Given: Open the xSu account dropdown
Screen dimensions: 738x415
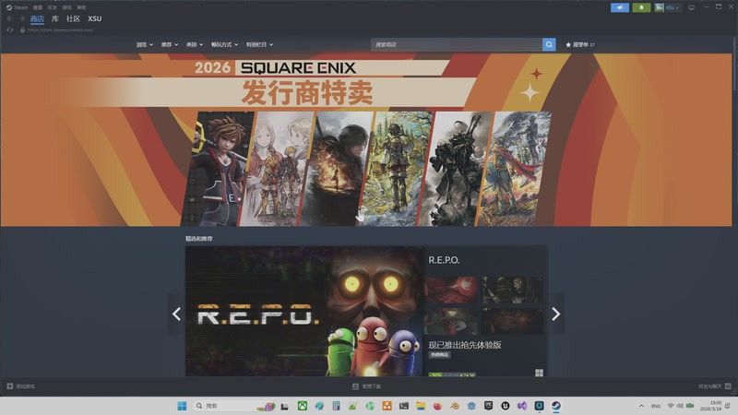Looking at the screenshot, I should pyautogui.click(x=673, y=7).
